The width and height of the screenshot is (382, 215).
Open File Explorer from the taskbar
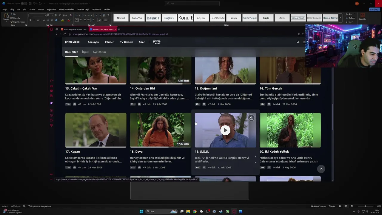point(188,211)
